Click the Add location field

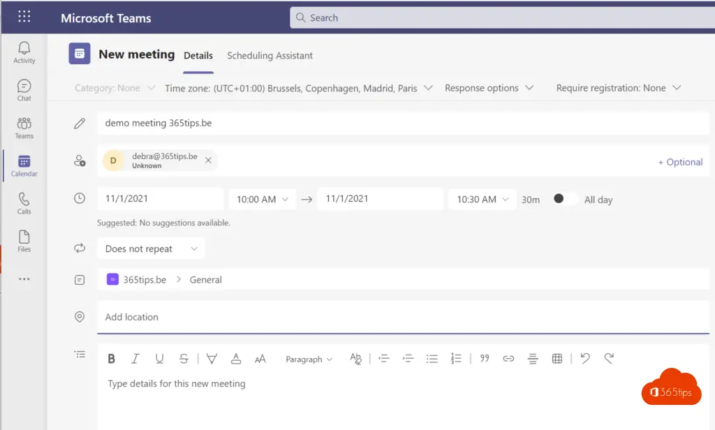(402, 317)
